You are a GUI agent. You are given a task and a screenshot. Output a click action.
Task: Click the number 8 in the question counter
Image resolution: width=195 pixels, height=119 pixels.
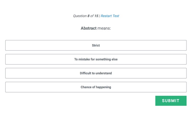pyautogui.click(x=88, y=16)
